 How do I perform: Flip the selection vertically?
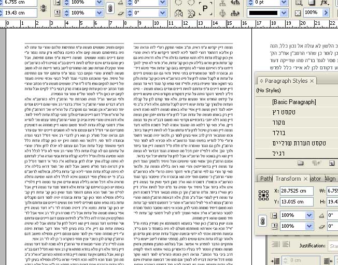(x=191, y=13)
